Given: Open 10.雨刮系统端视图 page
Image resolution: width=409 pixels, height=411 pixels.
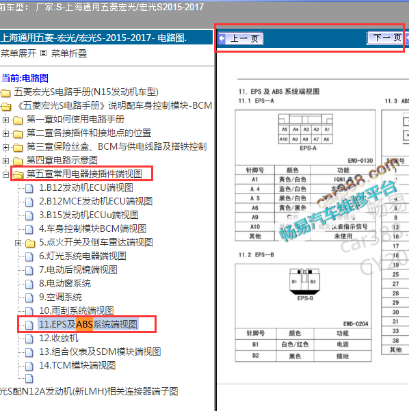Looking at the screenshot, I should [x=77, y=310].
